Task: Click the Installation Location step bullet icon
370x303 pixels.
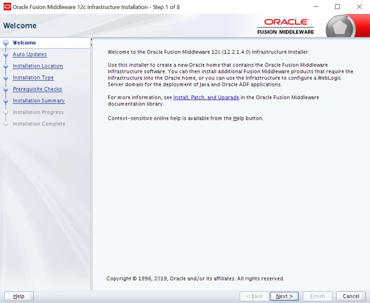Action: [x=6, y=66]
